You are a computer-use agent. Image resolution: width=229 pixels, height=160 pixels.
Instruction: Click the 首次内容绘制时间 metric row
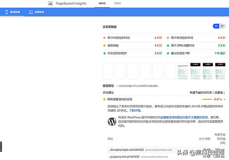[133, 38]
